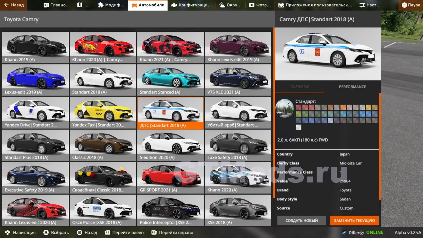
Task: Click the Alpha v0.25.5 version label
Action: 408,232
